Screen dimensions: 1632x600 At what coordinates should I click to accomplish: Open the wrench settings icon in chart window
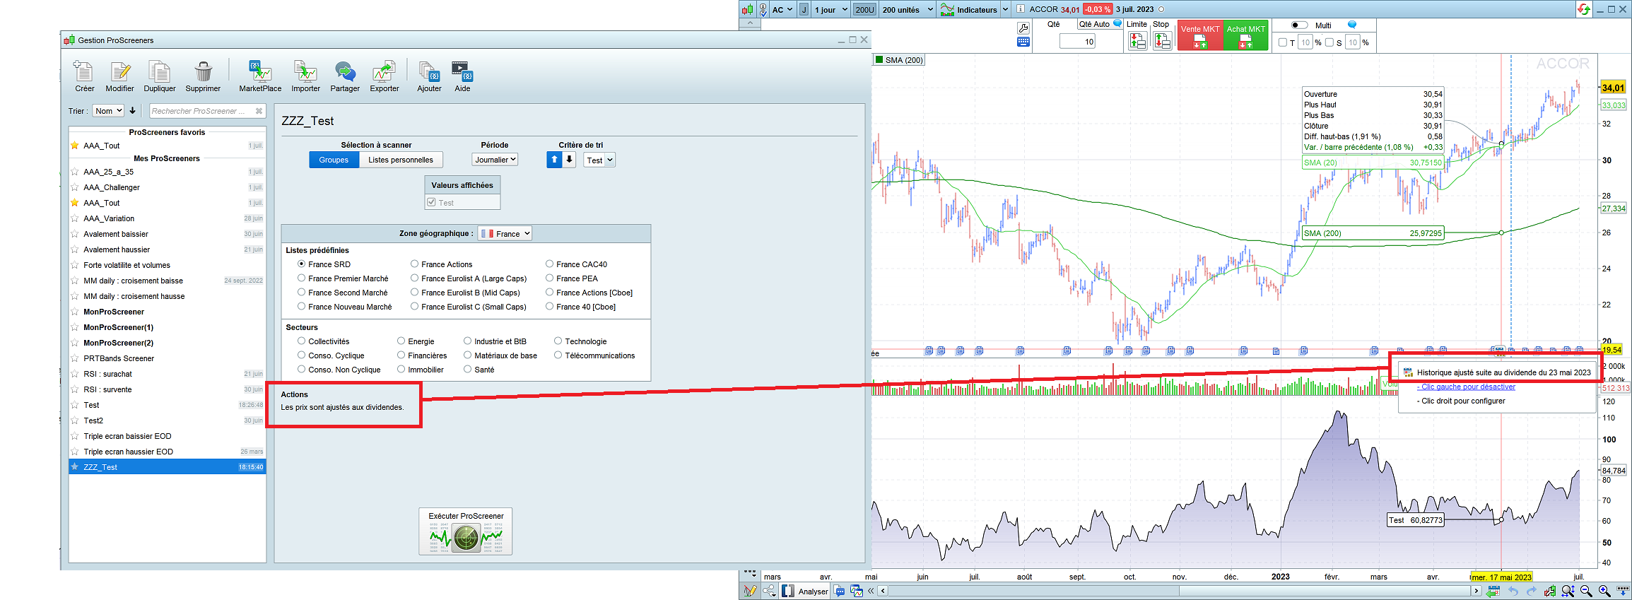[x=1023, y=28]
